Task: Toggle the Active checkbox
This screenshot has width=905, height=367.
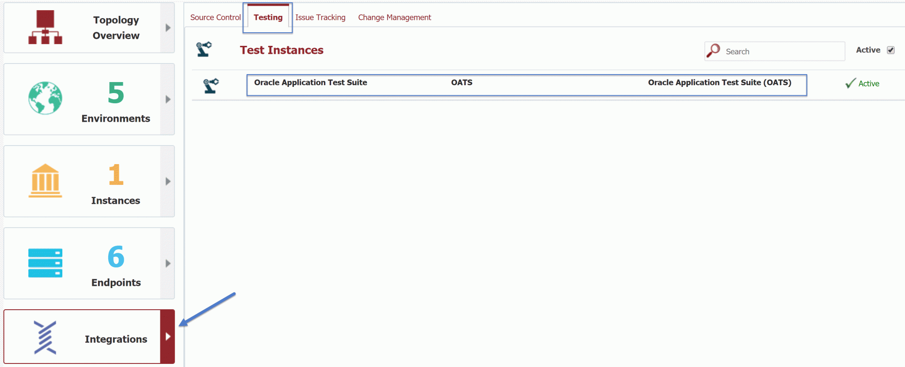Action: tap(891, 50)
